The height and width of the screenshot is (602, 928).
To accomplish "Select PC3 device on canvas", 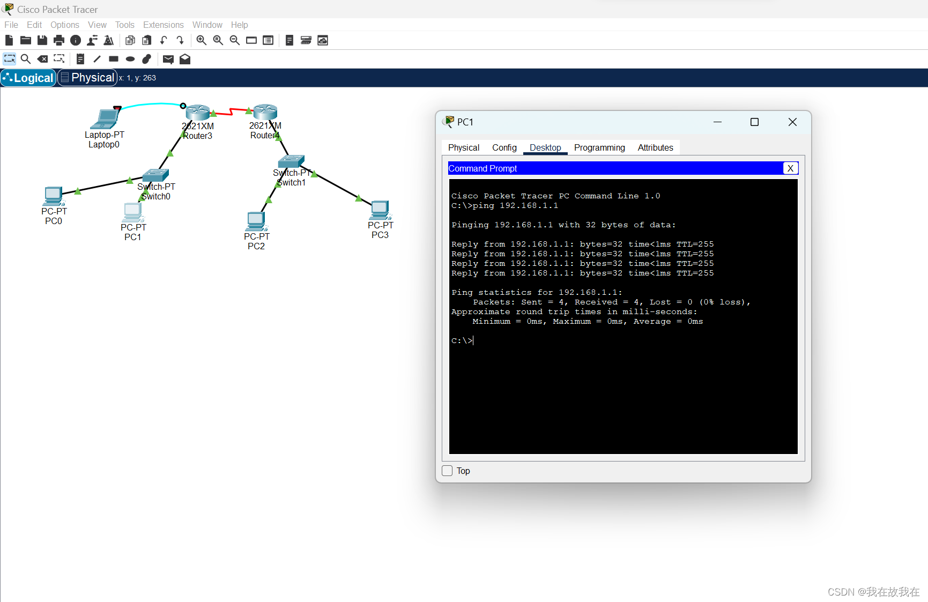I will click(380, 210).
